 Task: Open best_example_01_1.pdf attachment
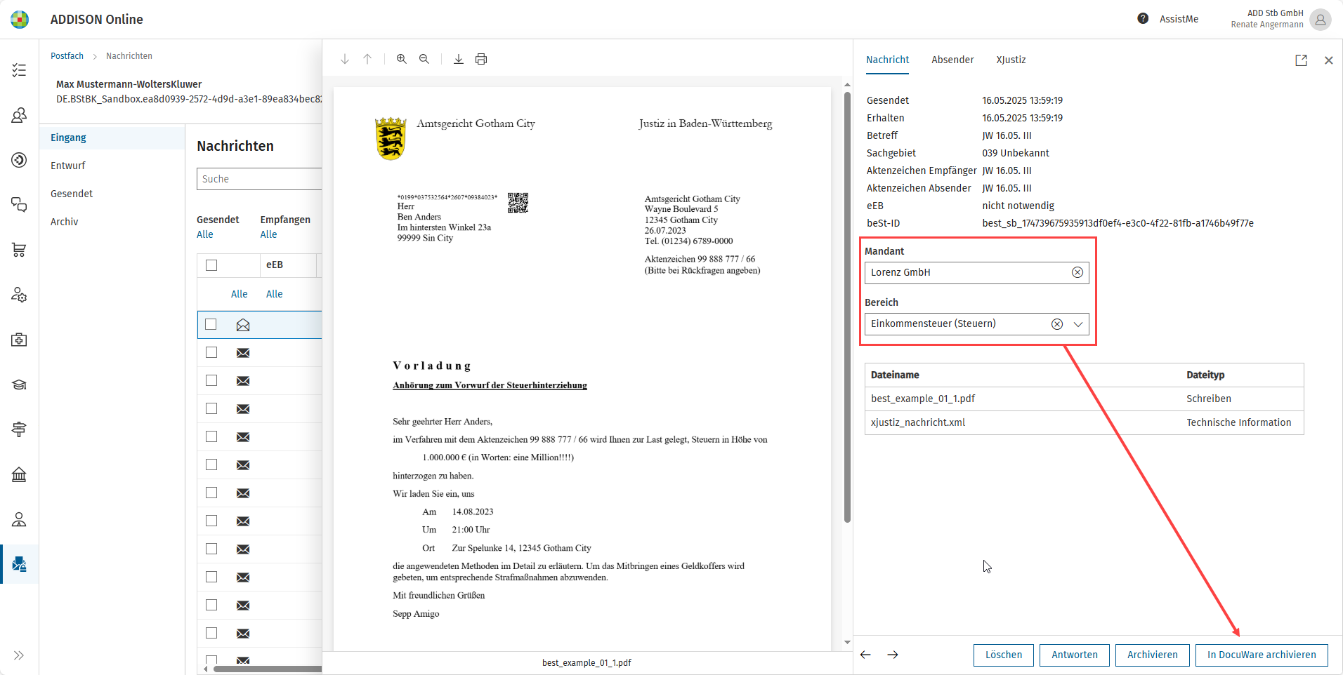click(922, 399)
